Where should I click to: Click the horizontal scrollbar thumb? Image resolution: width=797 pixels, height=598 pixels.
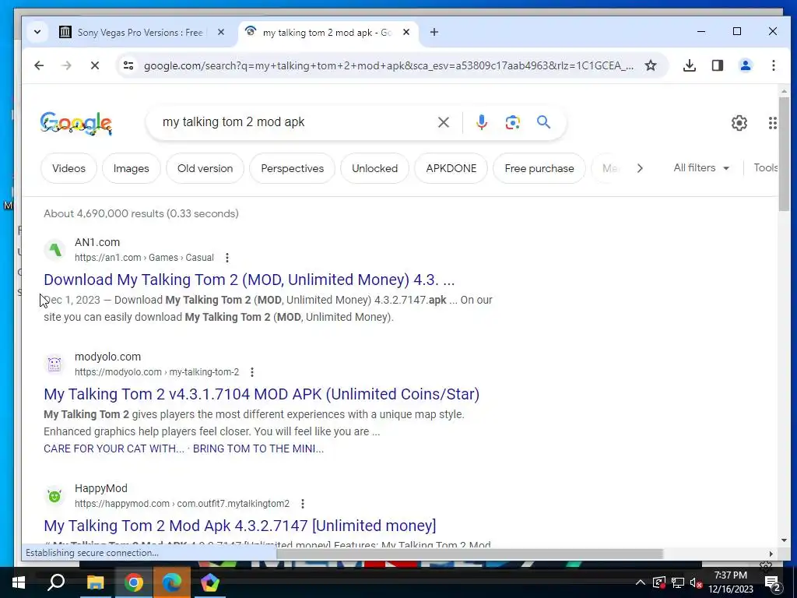[x=469, y=554]
